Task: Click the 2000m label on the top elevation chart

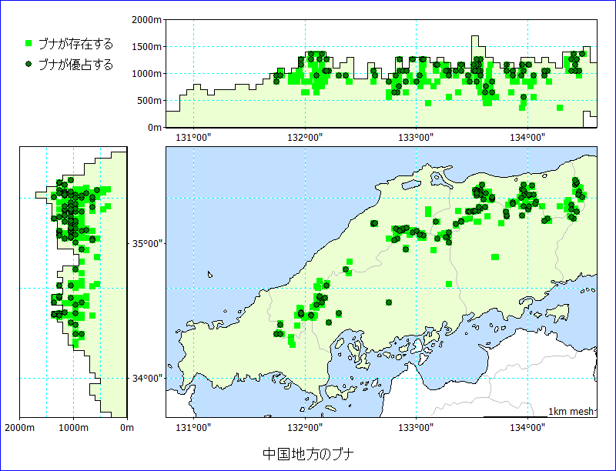Action: click(x=145, y=19)
